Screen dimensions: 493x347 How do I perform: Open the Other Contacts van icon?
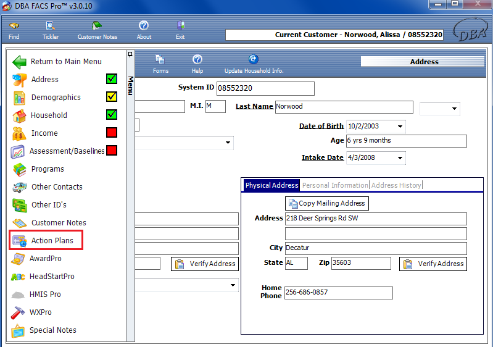[20, 187]
